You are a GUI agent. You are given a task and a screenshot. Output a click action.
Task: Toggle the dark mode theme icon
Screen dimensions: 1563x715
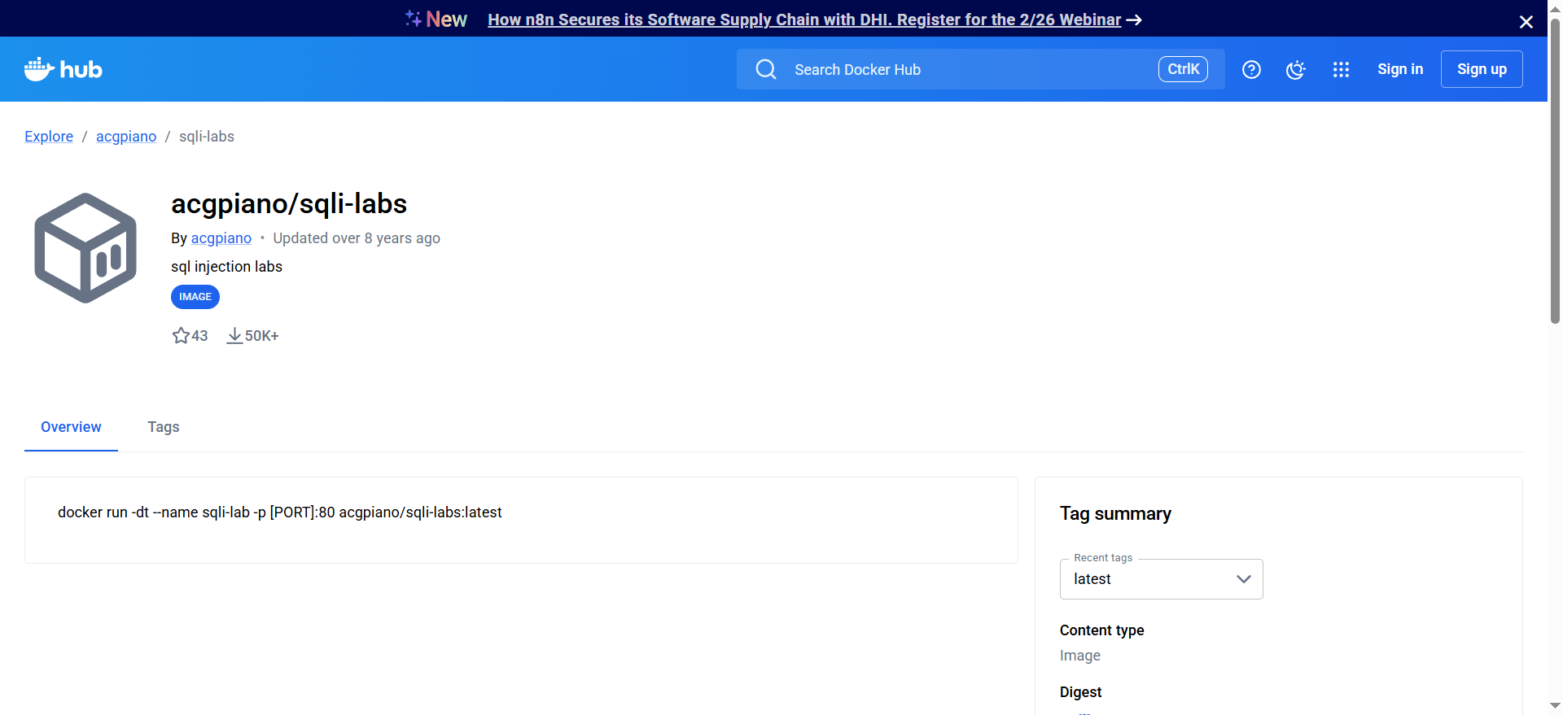pos(1296,70)
